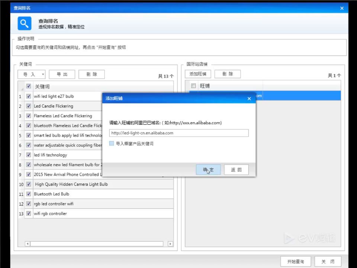Select keyword text 'wifi led light e27 bulb'
This screenshot has height=268, width=357.
coord(54,96)
